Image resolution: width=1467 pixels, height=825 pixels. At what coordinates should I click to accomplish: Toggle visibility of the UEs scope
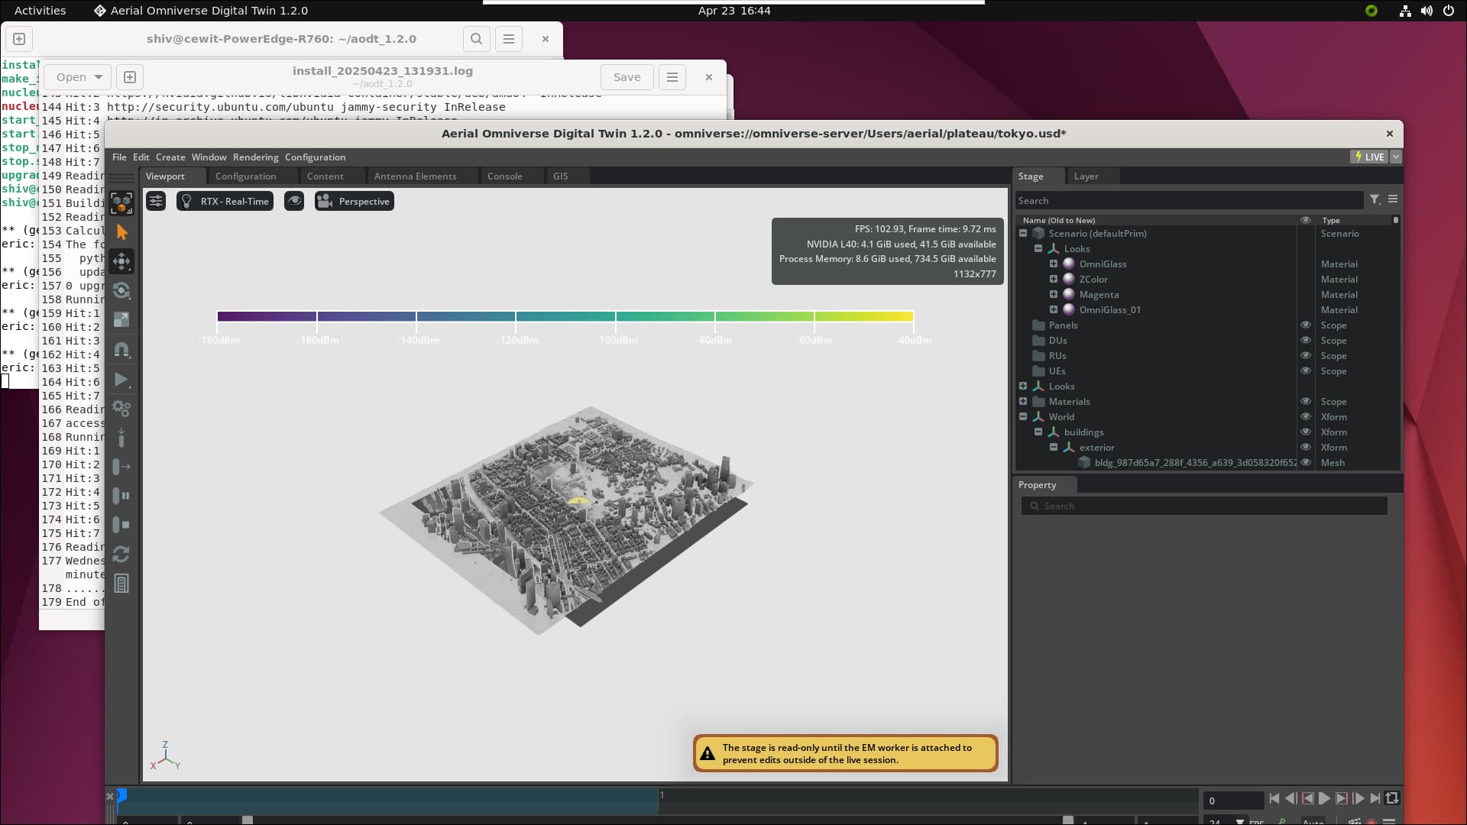(x=1306, y=371)
